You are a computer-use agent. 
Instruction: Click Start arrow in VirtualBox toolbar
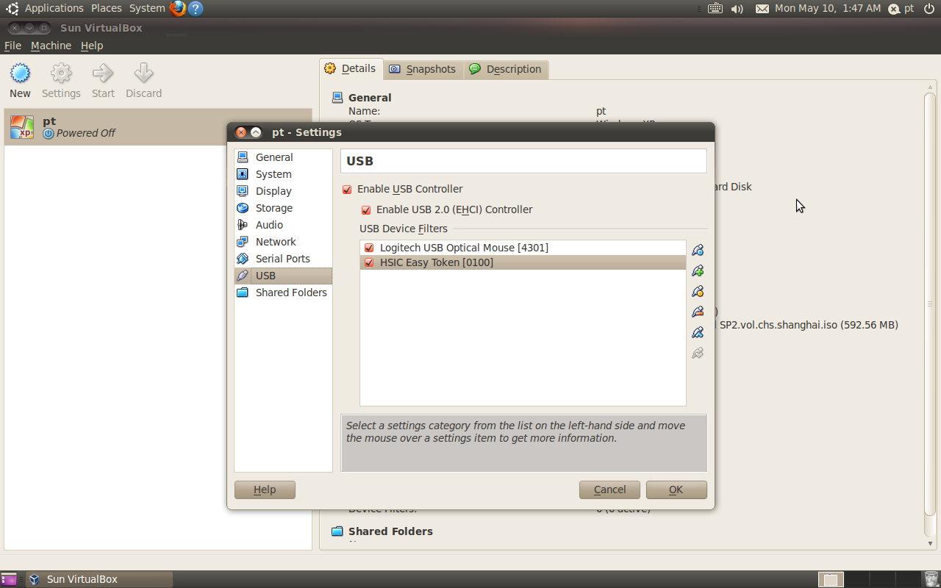tap(103, 81)
